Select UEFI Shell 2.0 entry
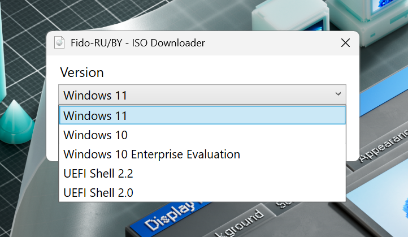The image size is (408, 237). point(202,193)
